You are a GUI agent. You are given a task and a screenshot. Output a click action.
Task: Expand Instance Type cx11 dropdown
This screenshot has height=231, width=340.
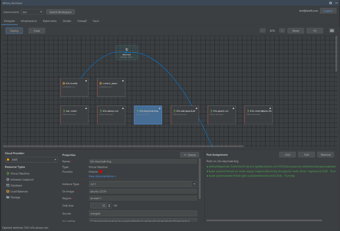pyautogui.click(x=194, y=184)
